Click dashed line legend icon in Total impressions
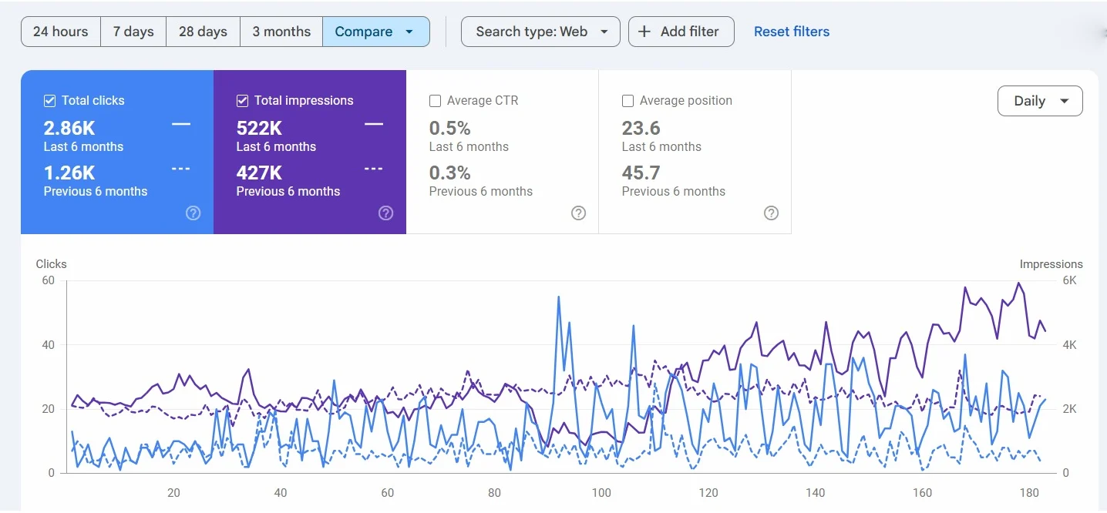The height and width of the screenshot is (513, 1107). 373,169
